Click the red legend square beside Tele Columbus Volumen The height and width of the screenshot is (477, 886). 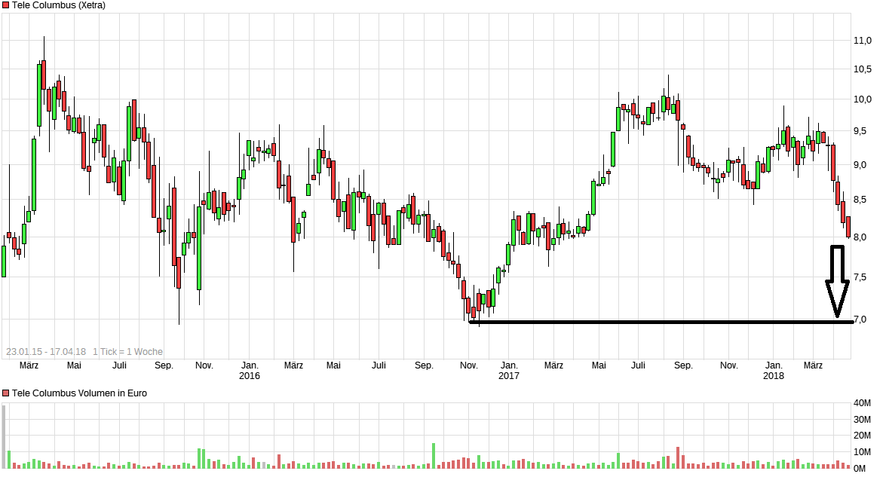pyautogui.click(x=6, y=393)
